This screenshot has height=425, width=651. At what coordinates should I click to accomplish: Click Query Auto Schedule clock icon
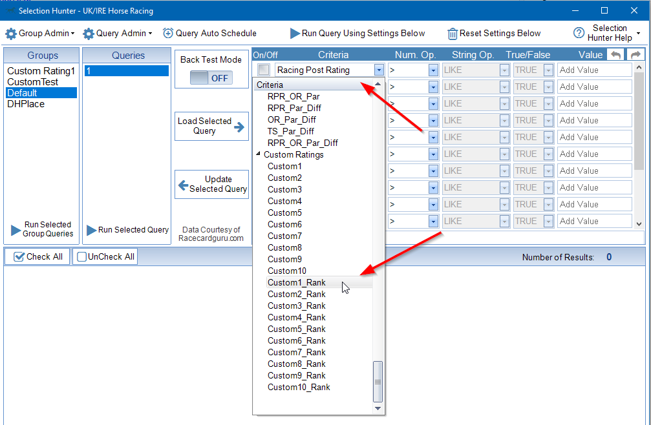(x=168, y=34)
